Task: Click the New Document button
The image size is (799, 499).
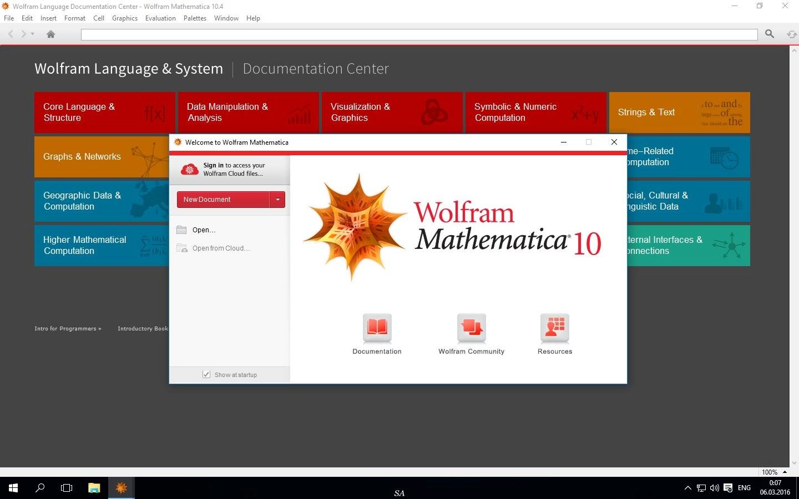Action: 223,200
